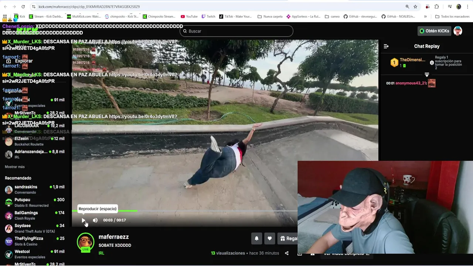Click the 13 visualizaciones text
This screenshot has height=266, width=473.
(228, 253)
